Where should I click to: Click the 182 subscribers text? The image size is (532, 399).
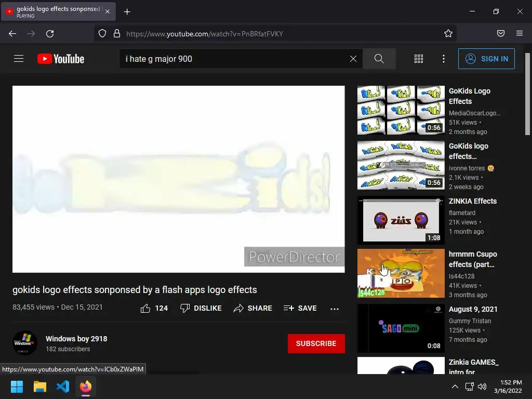point(68,349)
